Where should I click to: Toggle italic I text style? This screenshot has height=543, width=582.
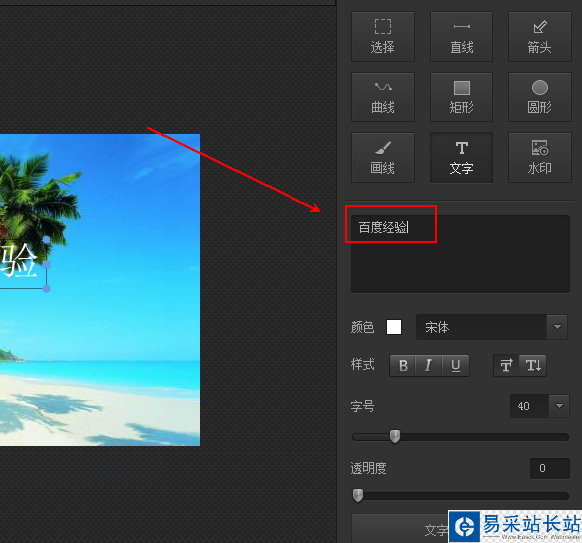tap(429, 366)
